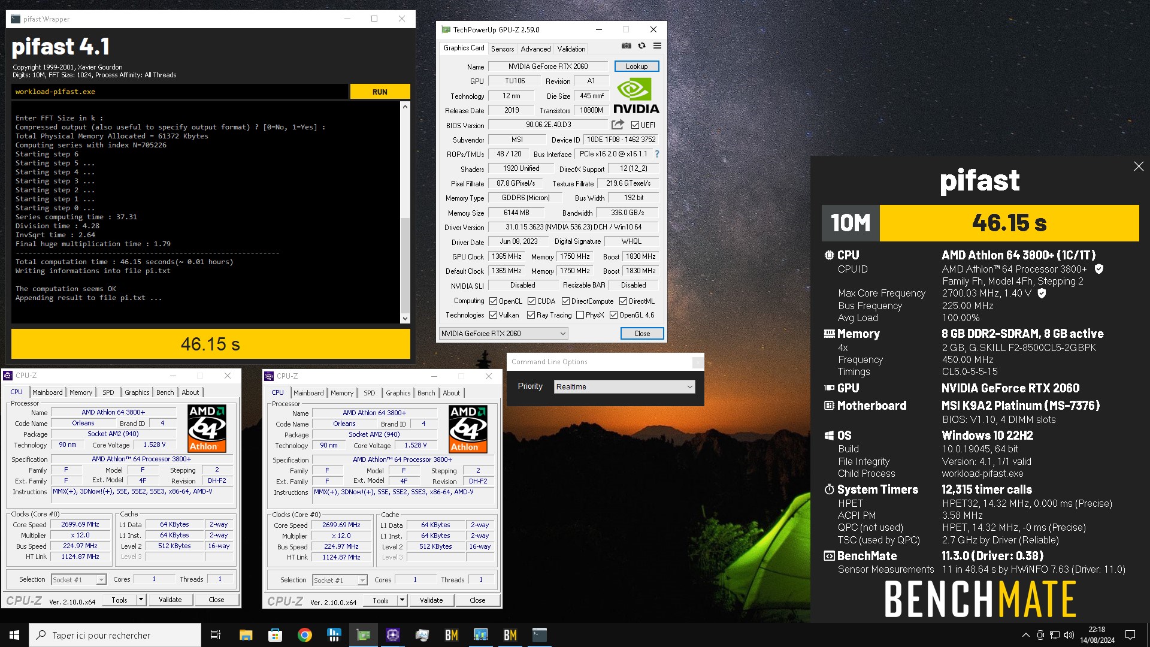
Task: Click taskbar clock showing 22:18
Action: point(1097,635)
